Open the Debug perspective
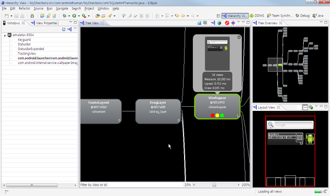 coord(303,15)
